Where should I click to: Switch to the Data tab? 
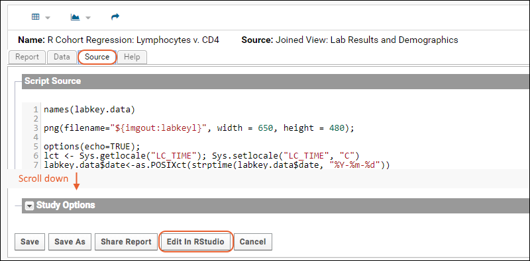(62, 57)
